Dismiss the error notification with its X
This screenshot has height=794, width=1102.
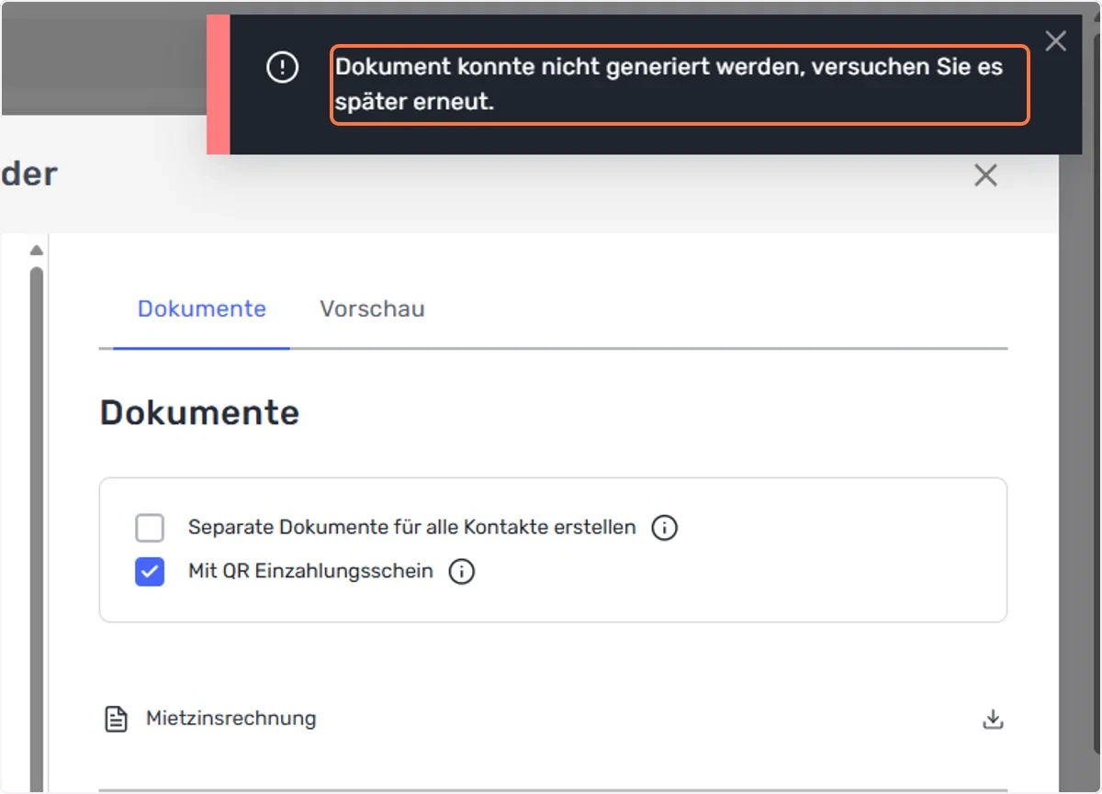pos(1056,41)
